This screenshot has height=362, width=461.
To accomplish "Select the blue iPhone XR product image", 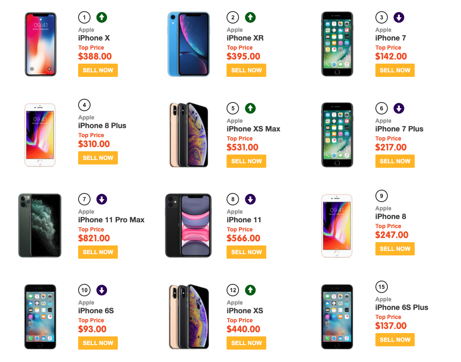I will tap(189, 44).
